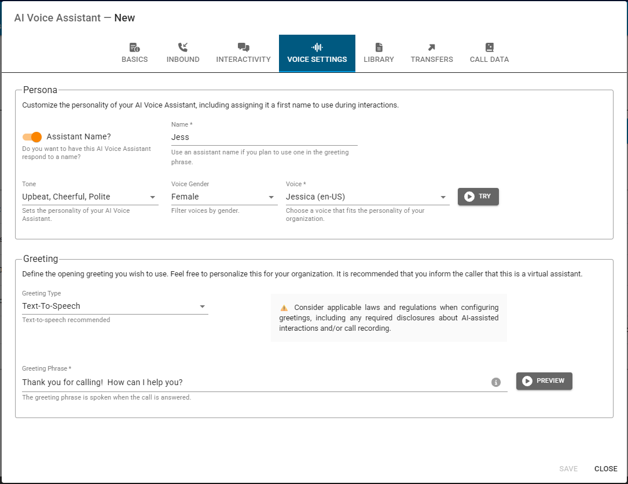Image resolution: width=628 pixels, height=484 pixels.
Task: Select the Call Data icon
Action: pyautogui.click(x=489, y=46)
